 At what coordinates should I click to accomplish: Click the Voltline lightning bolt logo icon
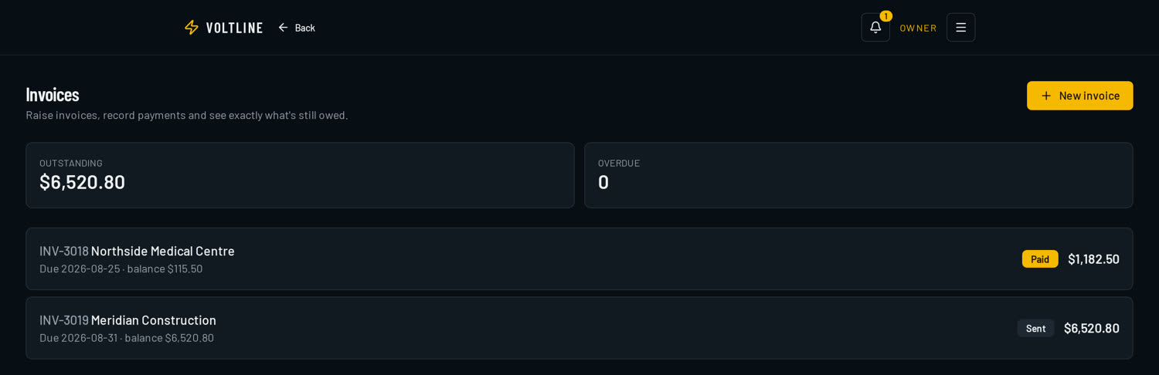(x=192, y=28)
